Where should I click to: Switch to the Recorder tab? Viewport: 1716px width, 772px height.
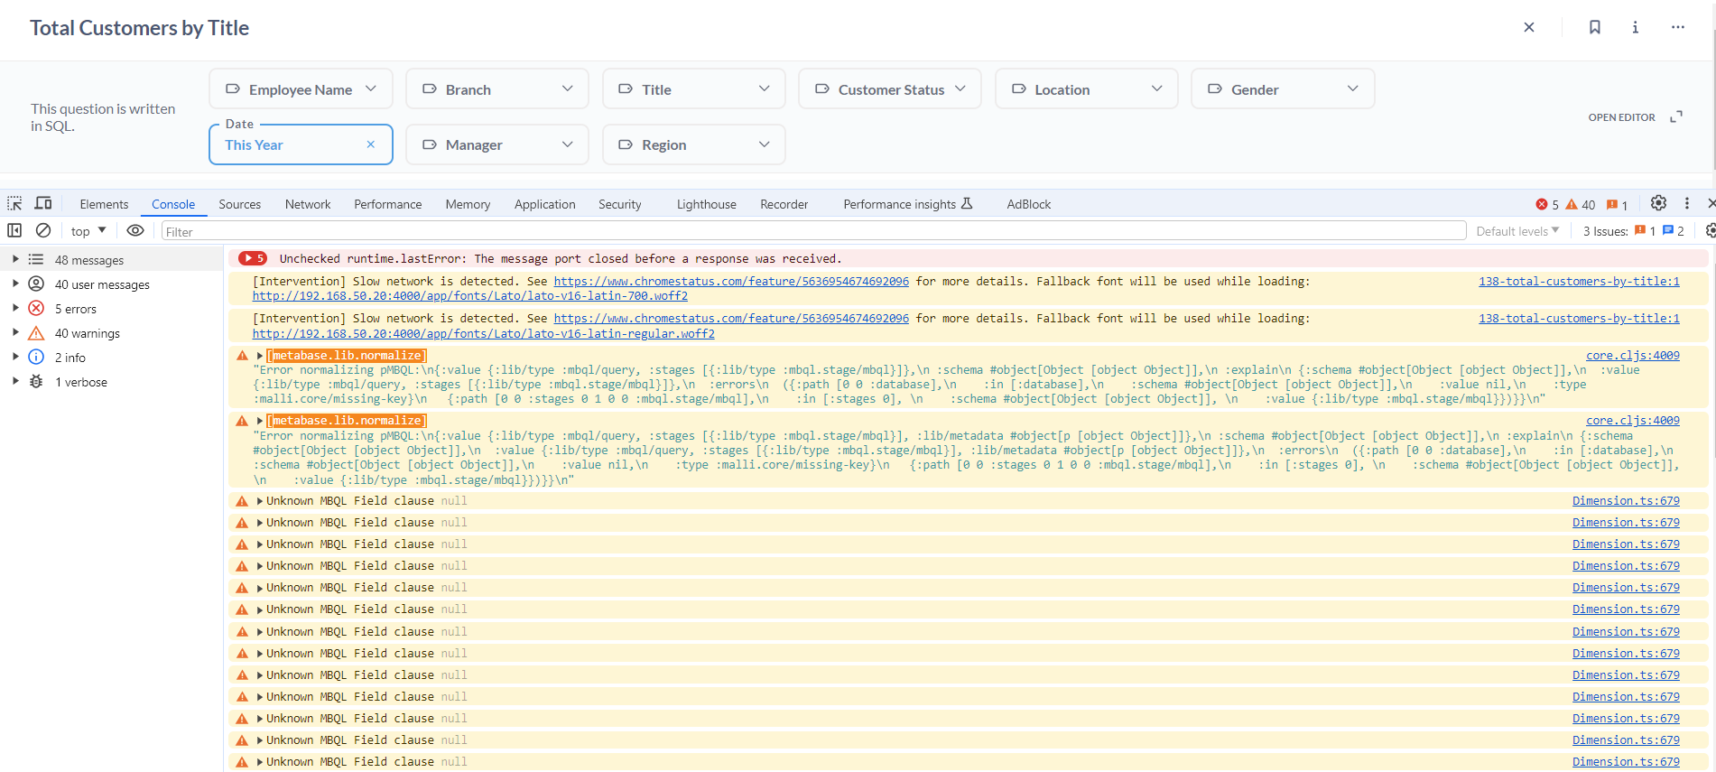pyautogui.click(x=784, y=204)
